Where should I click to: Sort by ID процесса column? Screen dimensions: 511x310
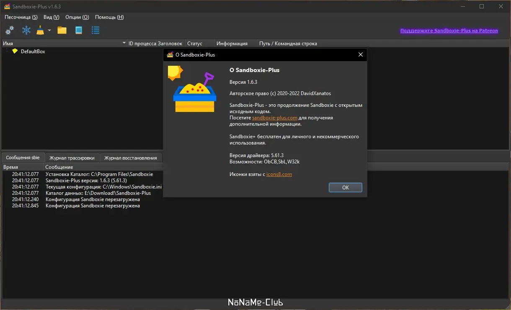tap(142, 44)
